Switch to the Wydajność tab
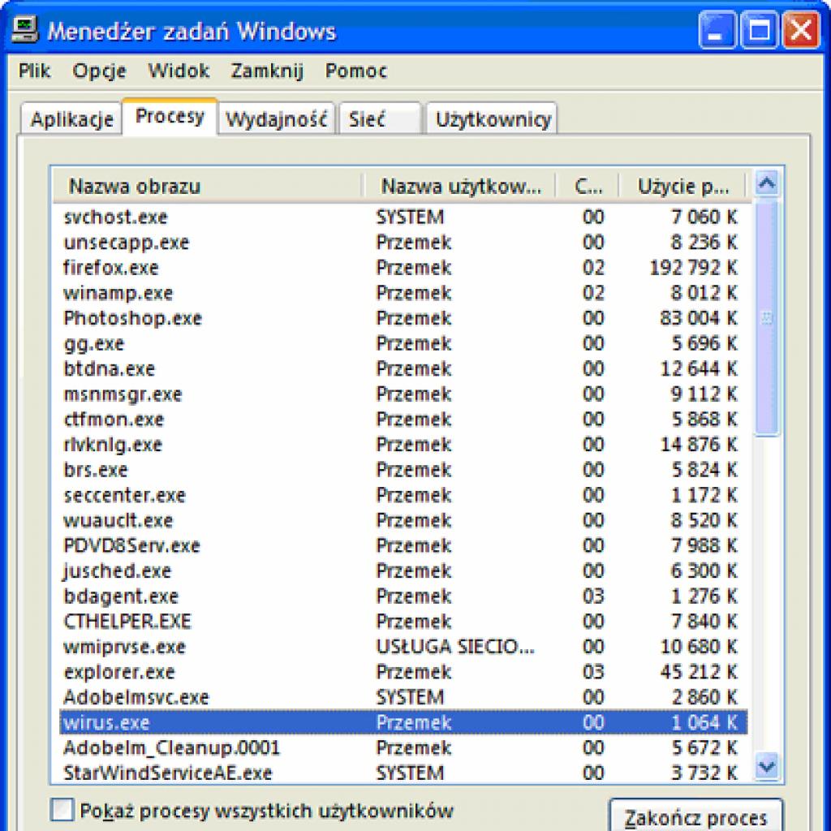Screen dimensions: 831x831 click(276, 118)
